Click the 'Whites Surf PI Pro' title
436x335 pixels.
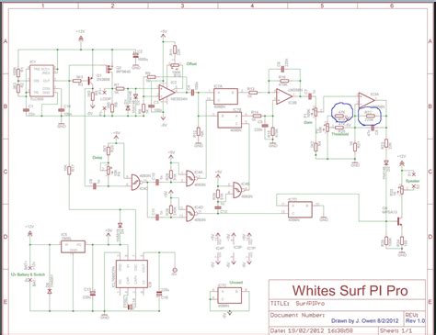tap(350, 290)
